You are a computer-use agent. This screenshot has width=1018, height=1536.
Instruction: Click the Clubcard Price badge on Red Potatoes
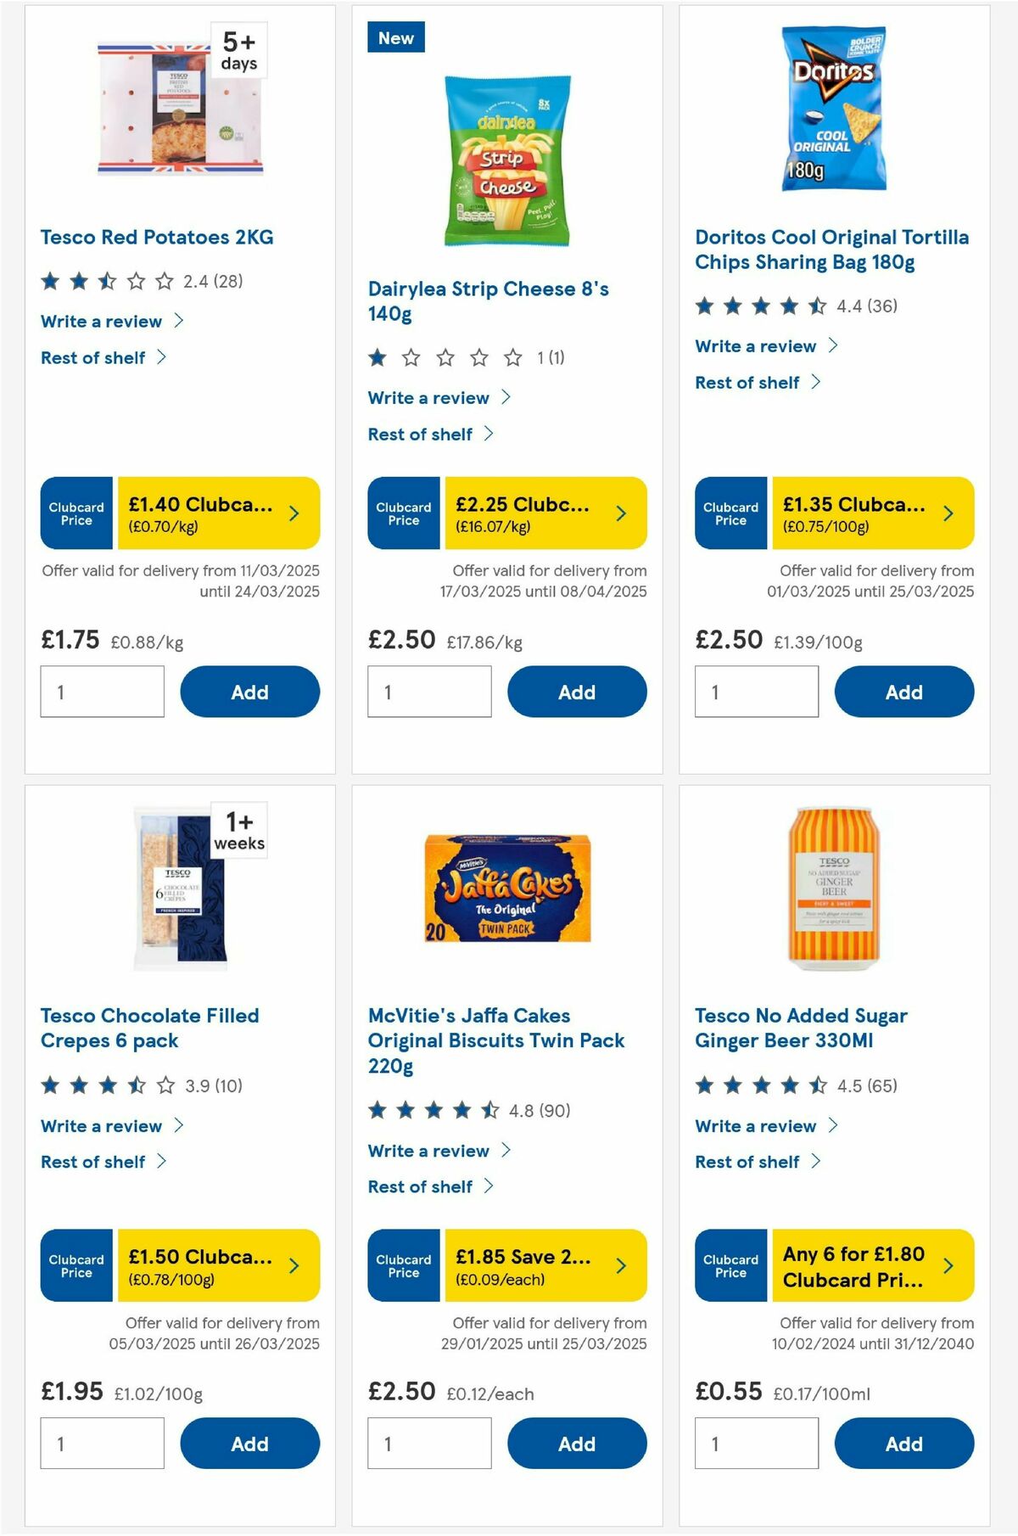[76, 513]
